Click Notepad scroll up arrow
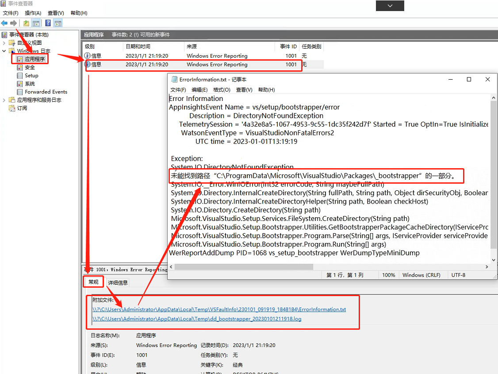498x374 pixels. click(x=493, y=98)
